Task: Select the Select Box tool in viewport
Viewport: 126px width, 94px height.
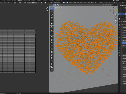Action: (52, 8)
